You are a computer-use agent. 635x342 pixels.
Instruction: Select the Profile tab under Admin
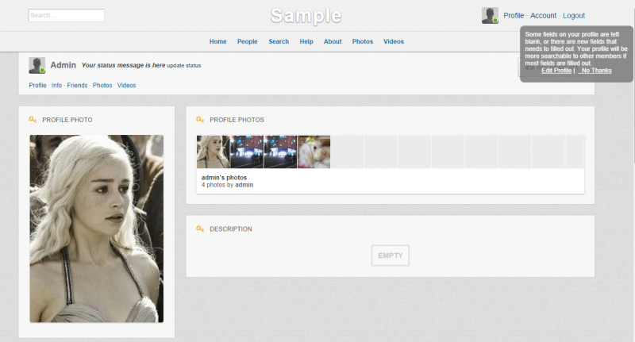pyautogui.click(x=37, y=86)
